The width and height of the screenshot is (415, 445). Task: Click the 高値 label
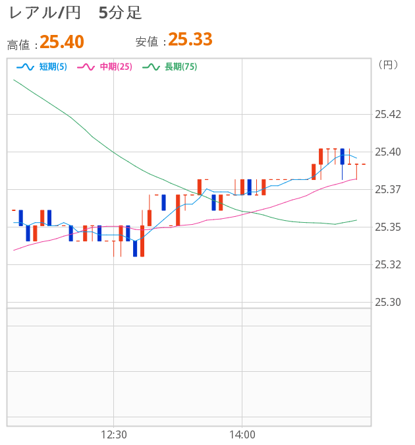click(x=18, y=45)
